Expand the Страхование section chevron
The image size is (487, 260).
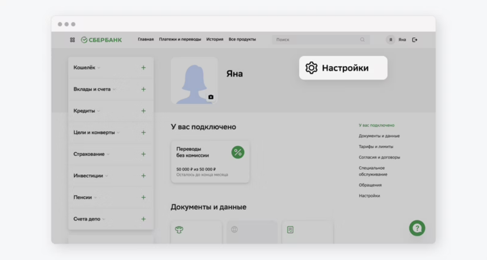108,154
